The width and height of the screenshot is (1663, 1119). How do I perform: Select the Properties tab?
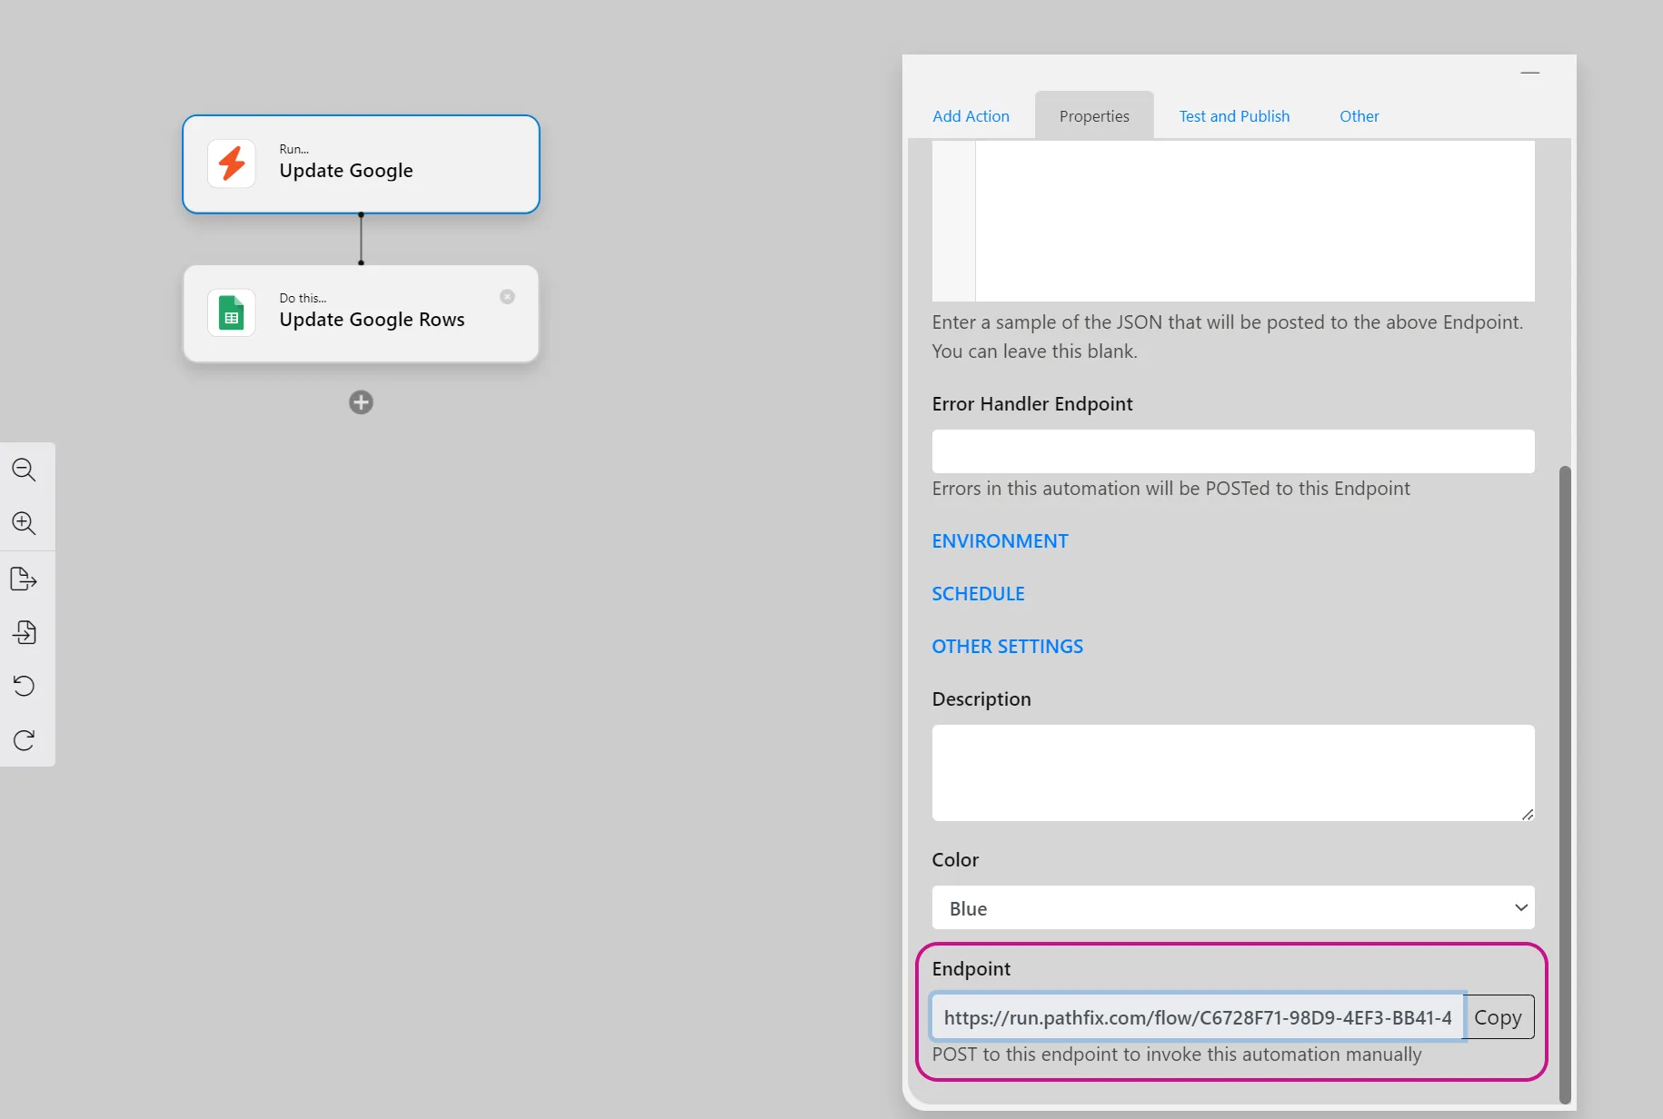click(x=1094, y=116)
